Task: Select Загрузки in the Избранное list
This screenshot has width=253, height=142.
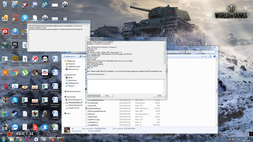Action: tap(71, 64)
